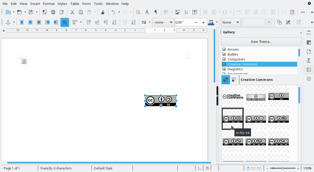This screenshot has width=314, height=172.
Task: Show the Page deck in the sidebar
Action: click(309, 51)
